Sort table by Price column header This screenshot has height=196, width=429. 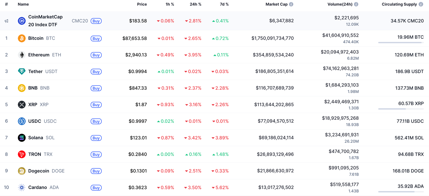coord(142,4)
